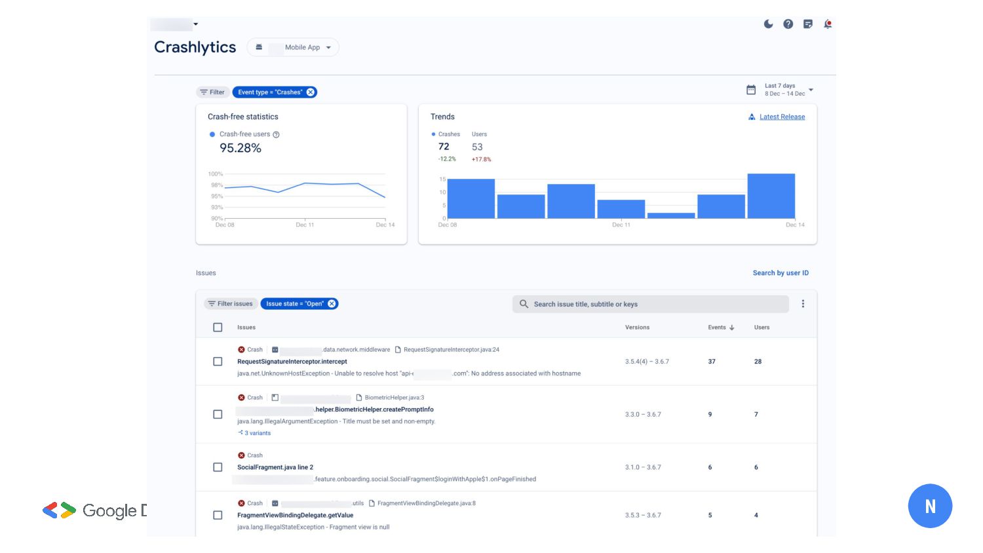Open the notifications bell
This screenshot has height=553, width=983.
tap(828, 24)
